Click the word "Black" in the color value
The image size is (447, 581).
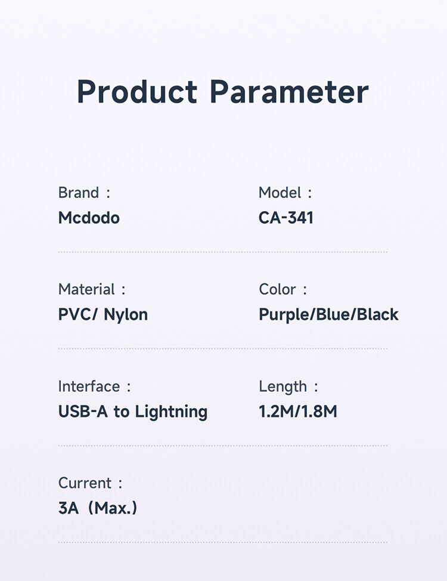(378, 314)
